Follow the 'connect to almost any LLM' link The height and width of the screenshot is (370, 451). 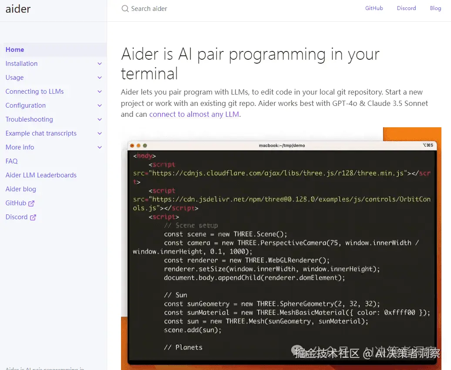(194, 114)
